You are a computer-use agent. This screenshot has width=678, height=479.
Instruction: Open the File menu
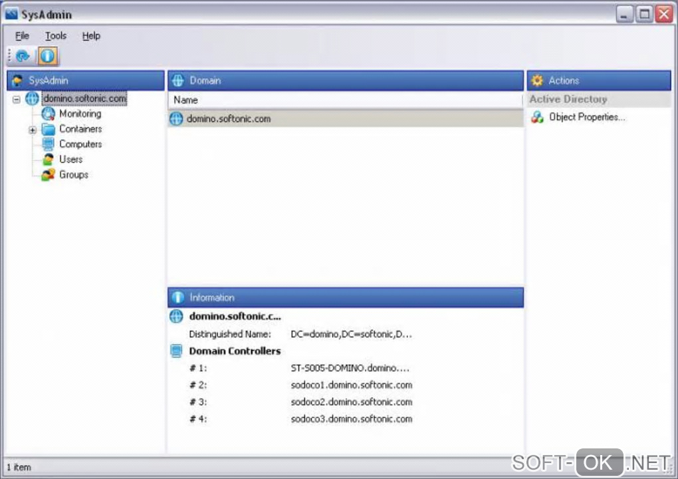22,36
